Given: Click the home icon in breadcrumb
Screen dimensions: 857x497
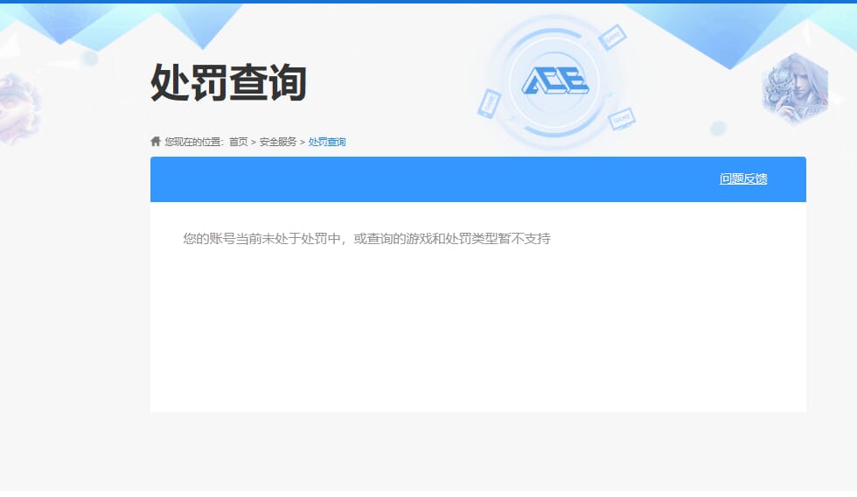Looking at the screenshot, I should pos(156,142).
